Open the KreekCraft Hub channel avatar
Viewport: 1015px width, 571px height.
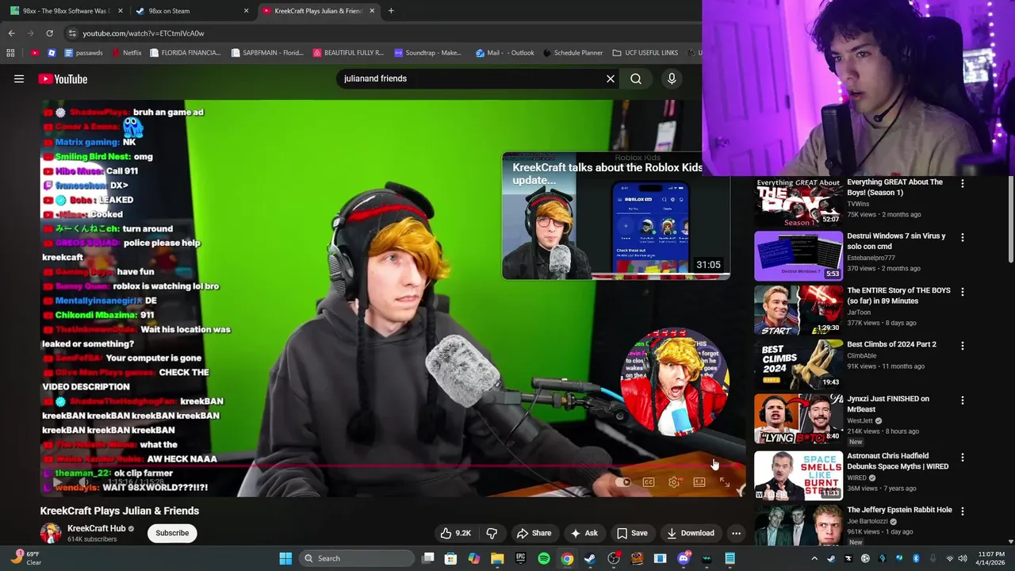pos(51,533)
